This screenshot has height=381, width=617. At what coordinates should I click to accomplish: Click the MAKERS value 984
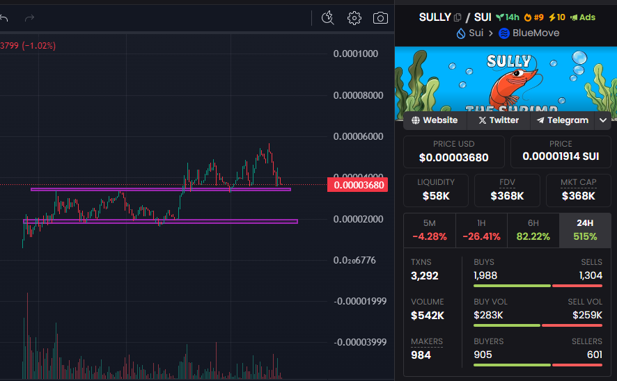click(x=421, y=355)
